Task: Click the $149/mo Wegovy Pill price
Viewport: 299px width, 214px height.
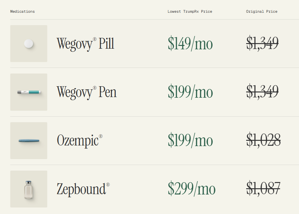Action: click(190, 44)
